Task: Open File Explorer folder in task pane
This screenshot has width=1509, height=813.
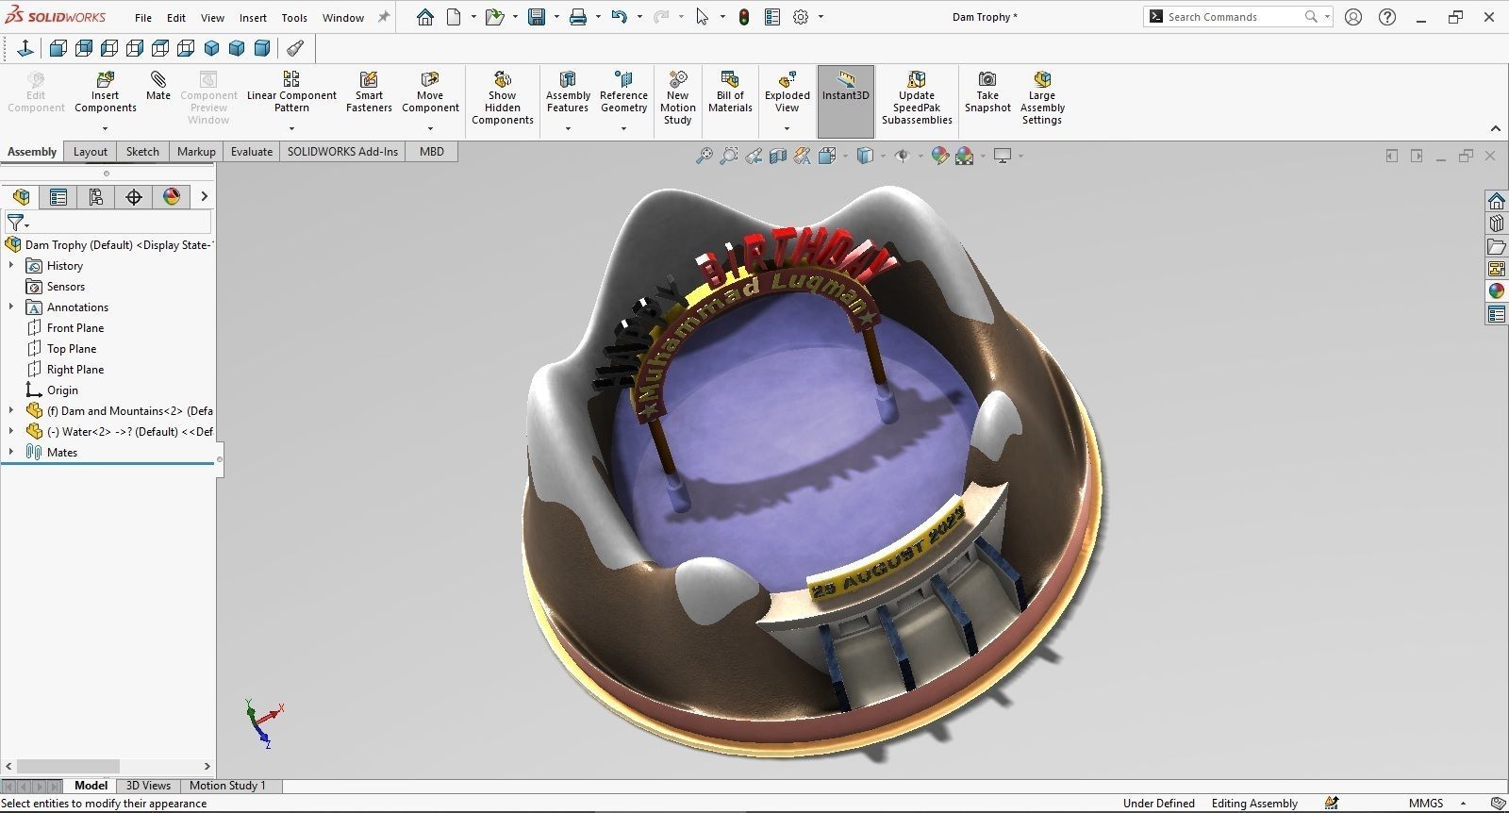Action: tap(1497, 246)
